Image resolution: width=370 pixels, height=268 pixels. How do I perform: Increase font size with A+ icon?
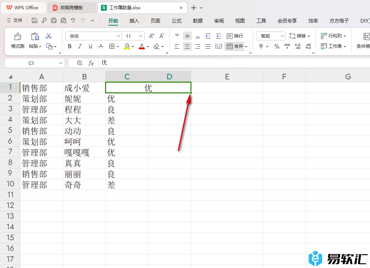pyautogui.click(x=151, y=36)
